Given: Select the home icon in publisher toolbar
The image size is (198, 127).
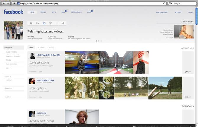Looking at the screenshot, I should (x=31, y=23).
